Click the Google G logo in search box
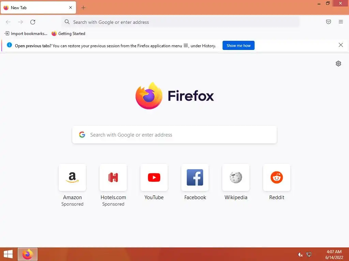 pos(82,135)
